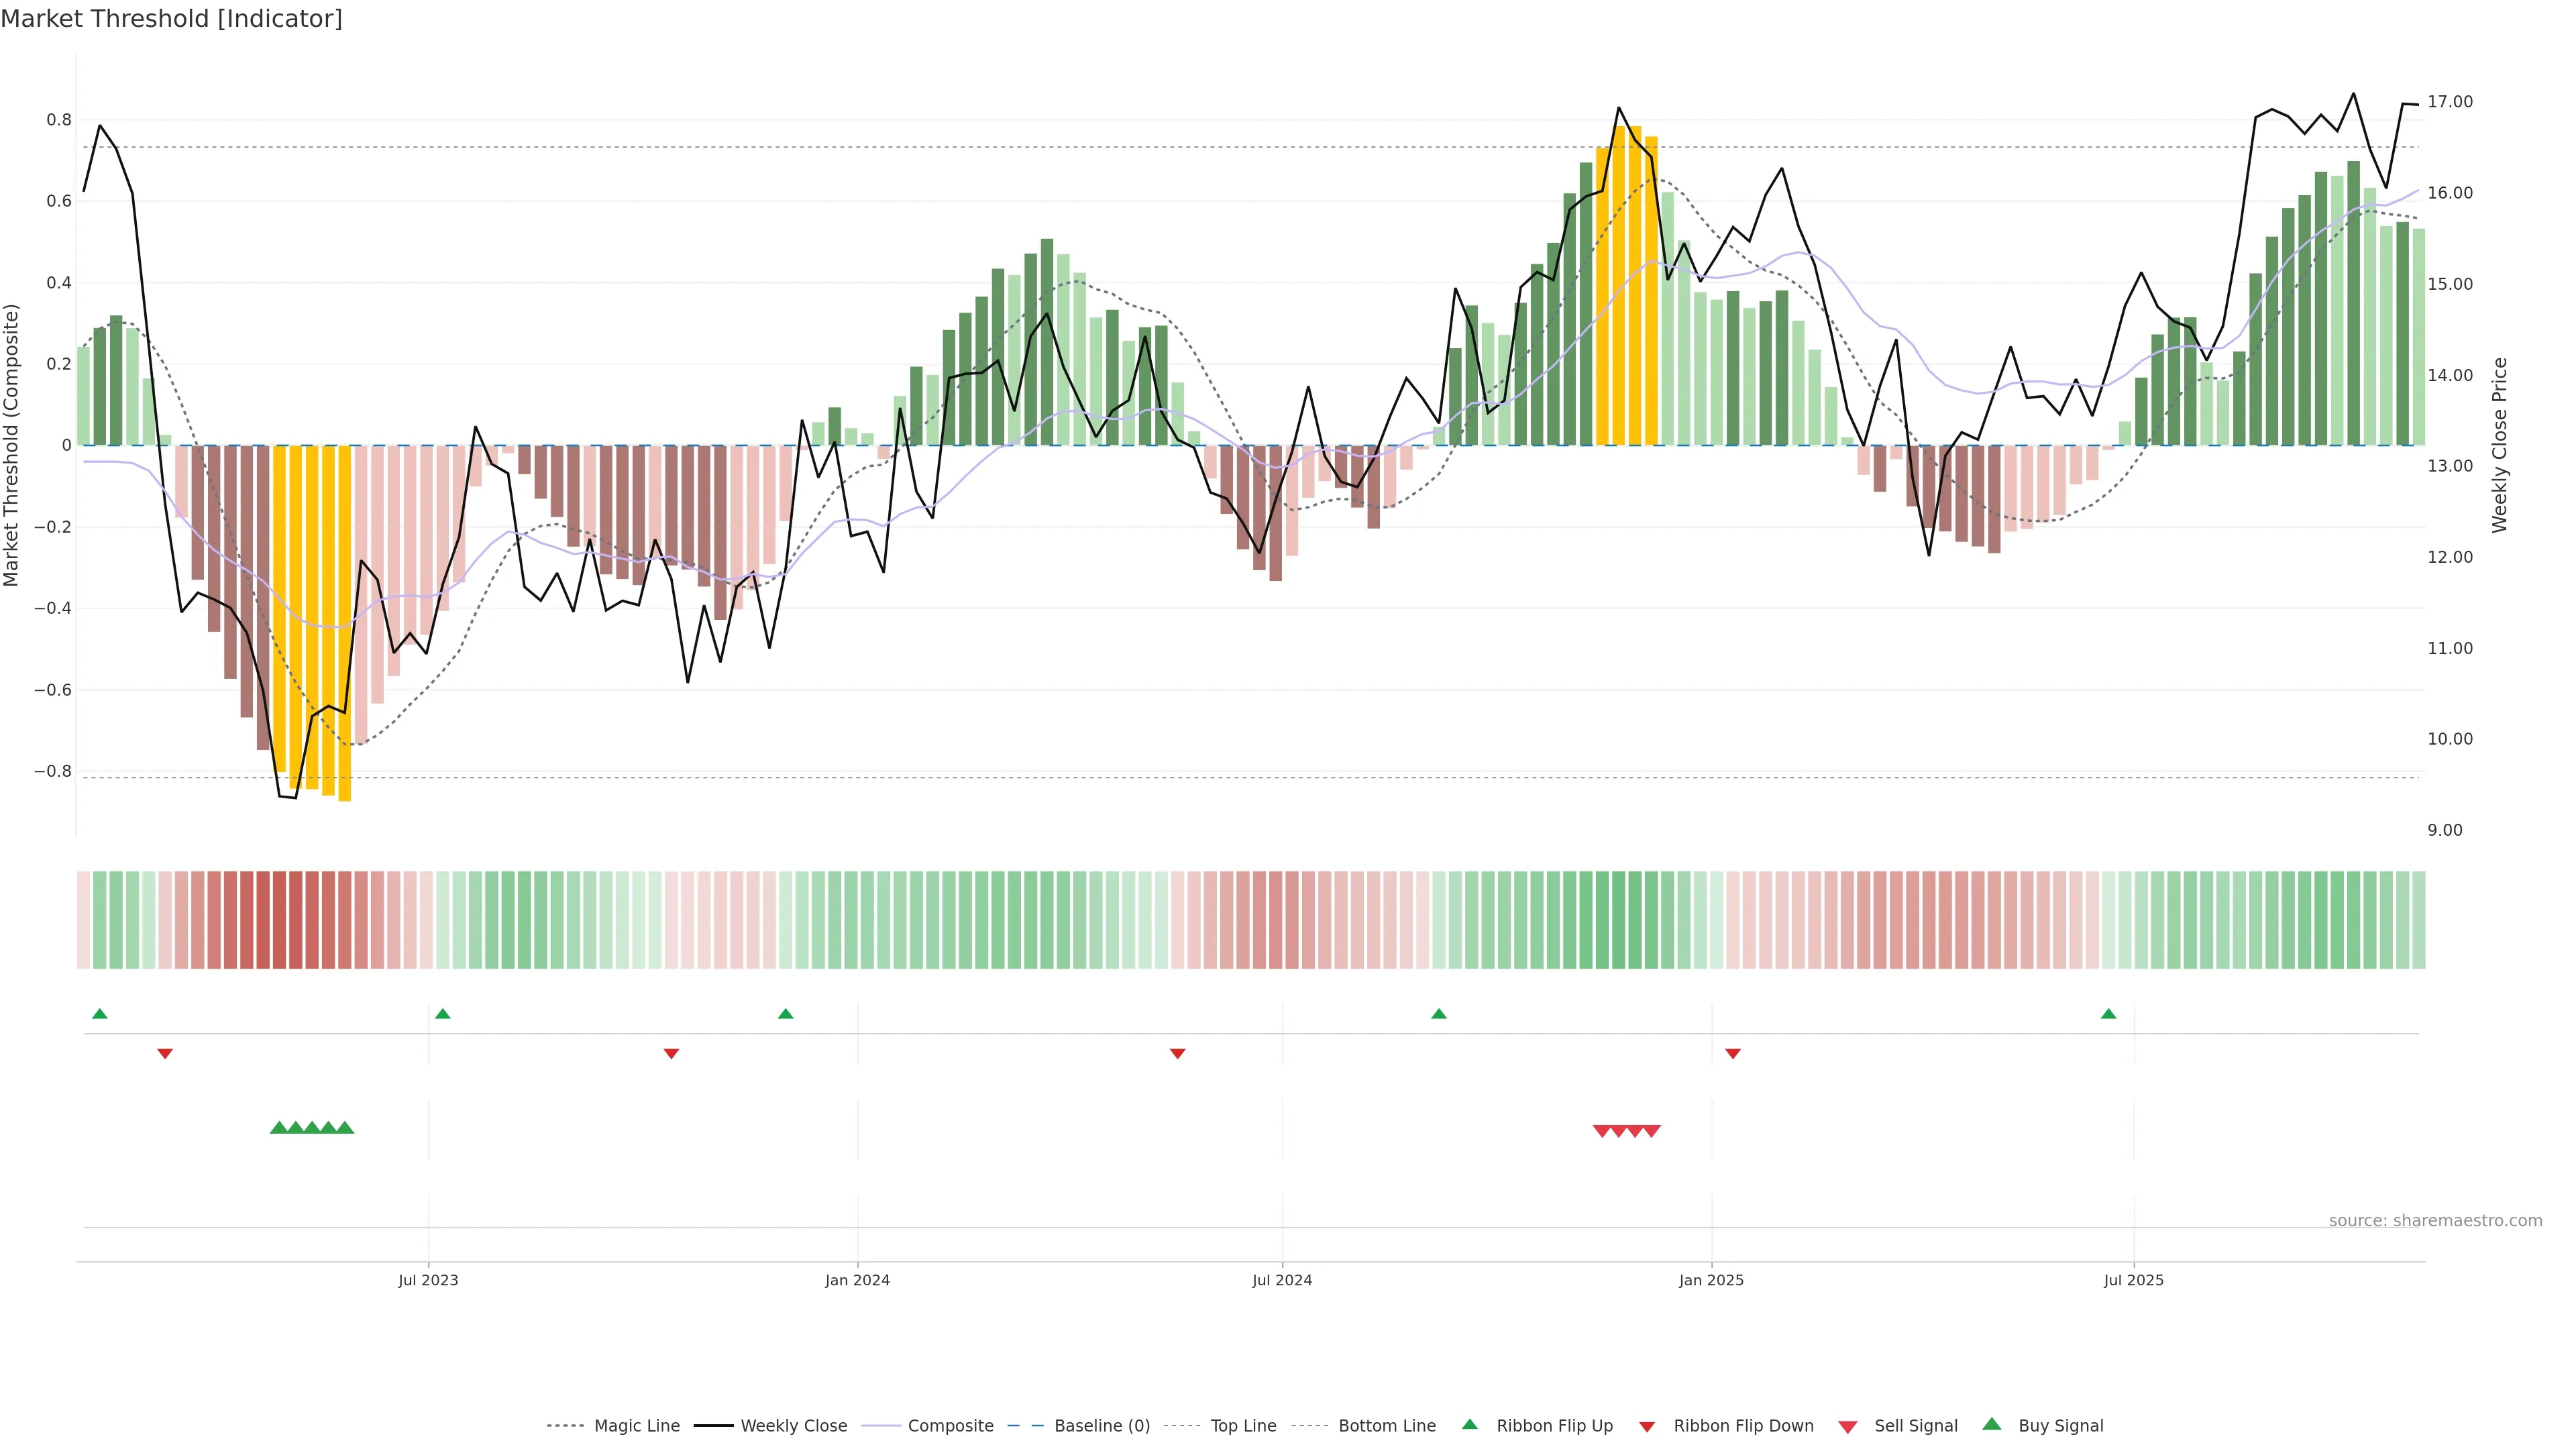The width and height of the screenshot is (2576, 1449).
Task: Click the Market Threshold [Indicator] chart title
Action: pos(172,19)
